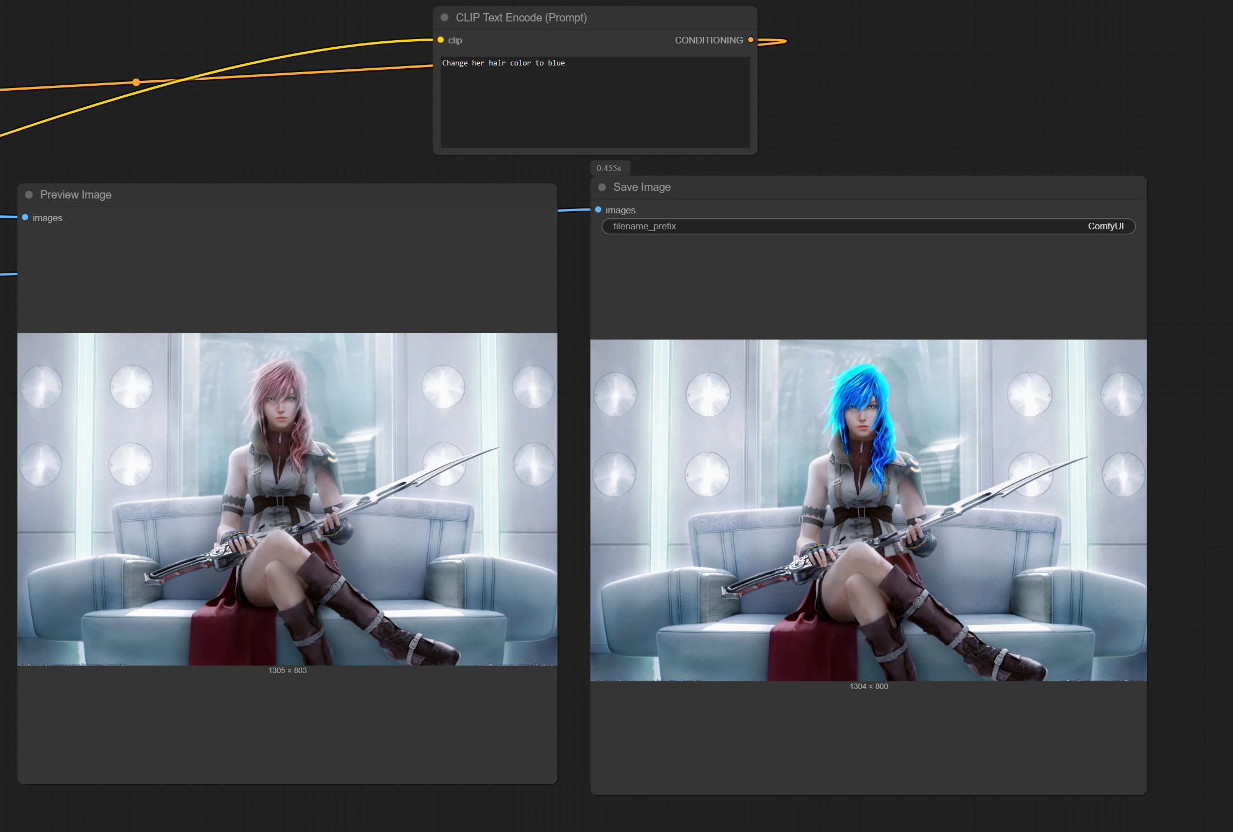The width and height of the screenshot is (1233, 832).
Task: Edit the filename_prefix ComfyUI field
Action: coord(869,227)
